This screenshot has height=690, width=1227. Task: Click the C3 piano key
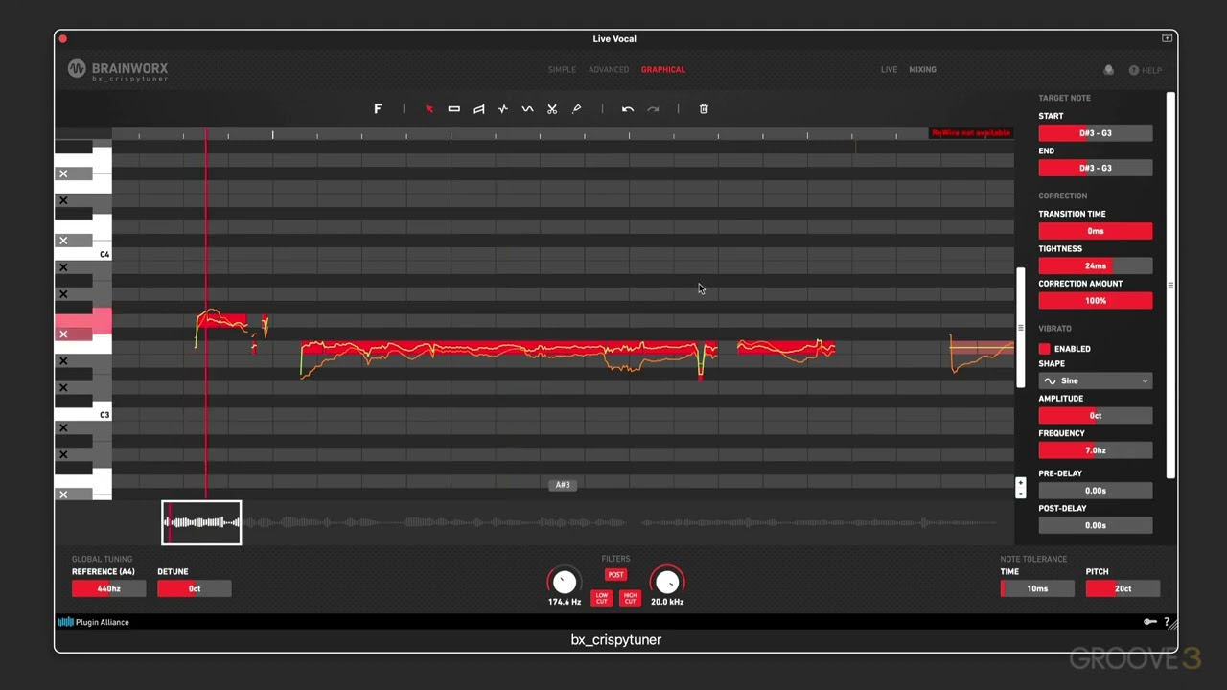83,415
